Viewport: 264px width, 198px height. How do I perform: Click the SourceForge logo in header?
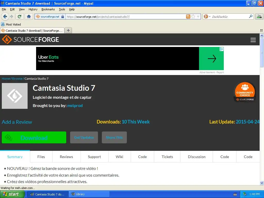click(30, 39)
